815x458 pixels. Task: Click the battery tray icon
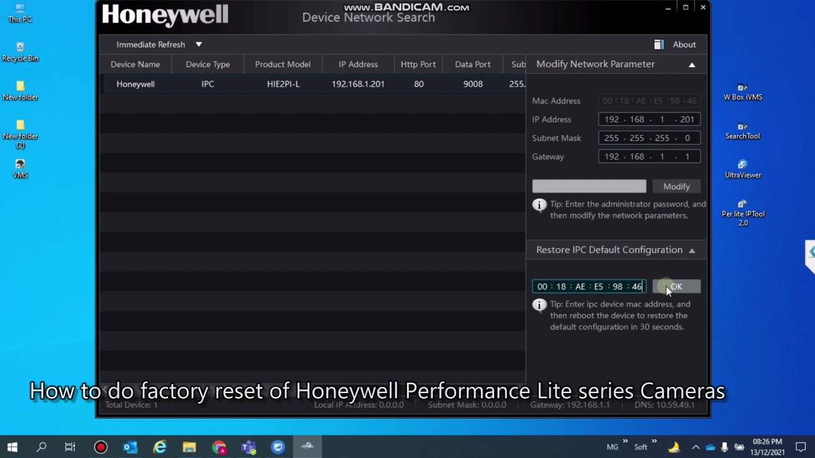click(x=740, y=447)
